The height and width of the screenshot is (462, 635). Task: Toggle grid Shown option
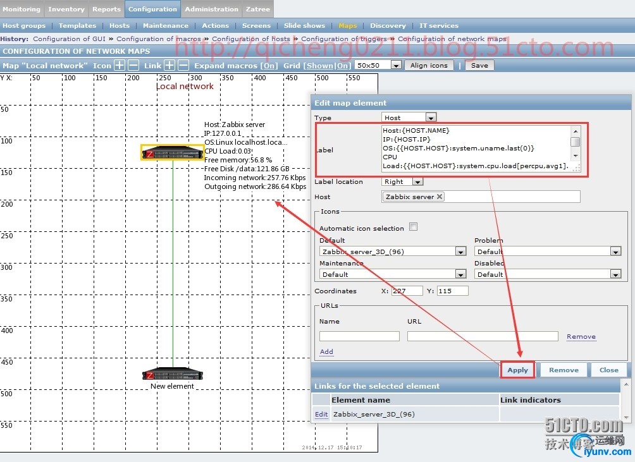point(319,66)
